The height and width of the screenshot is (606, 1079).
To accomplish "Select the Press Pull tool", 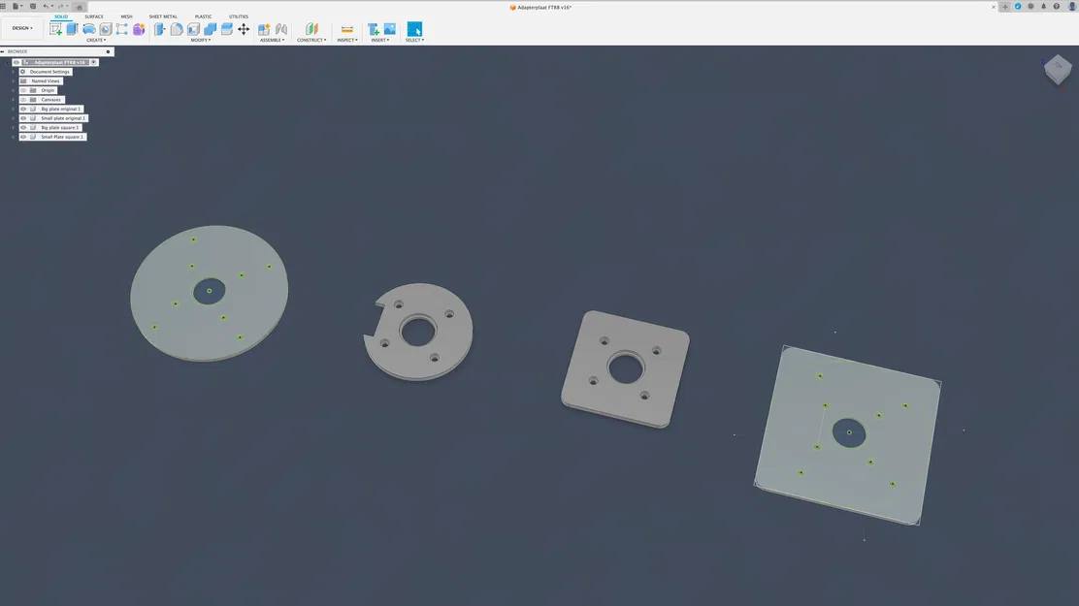I will 160,29.
